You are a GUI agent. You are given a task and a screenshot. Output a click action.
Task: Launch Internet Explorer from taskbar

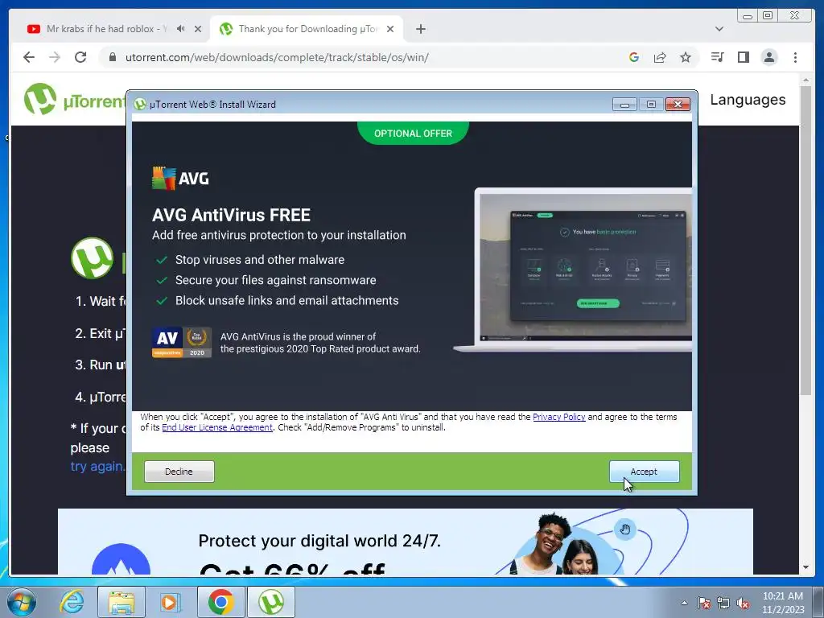click(x=71, y=602)
